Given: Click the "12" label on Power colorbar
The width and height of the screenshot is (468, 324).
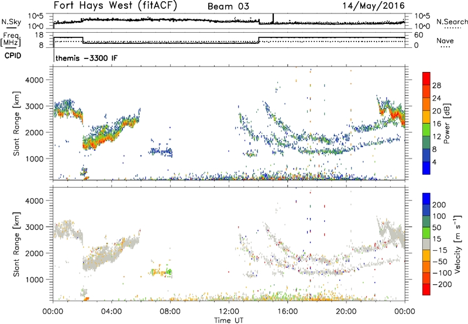Looking at the screenshot, I should 436,137.
